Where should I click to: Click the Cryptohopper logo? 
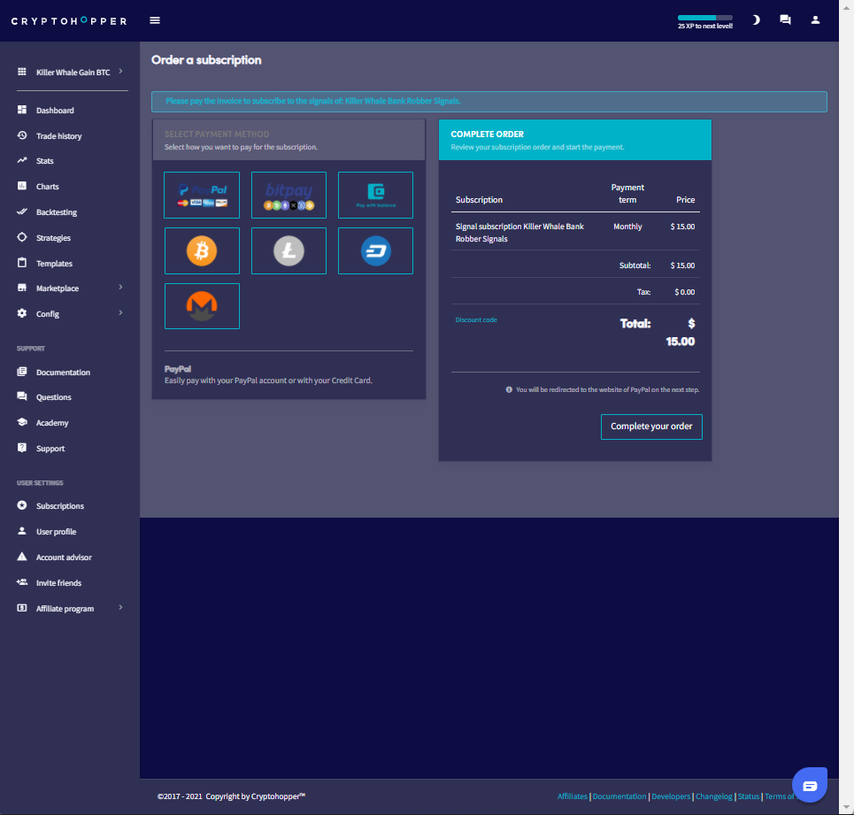tap(69, 20)
